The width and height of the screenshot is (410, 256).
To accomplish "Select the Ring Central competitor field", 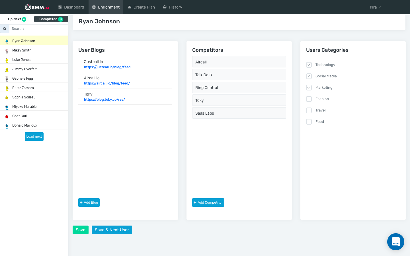I will point(239,87).
